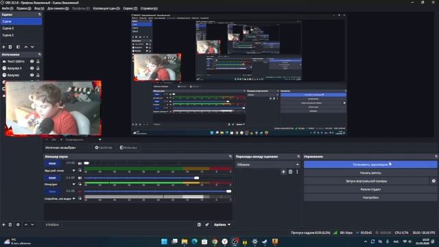The width and height of the screenshot is (439, 247).
Task: Open virtual camera settings gear
Action: click(434, 181)
